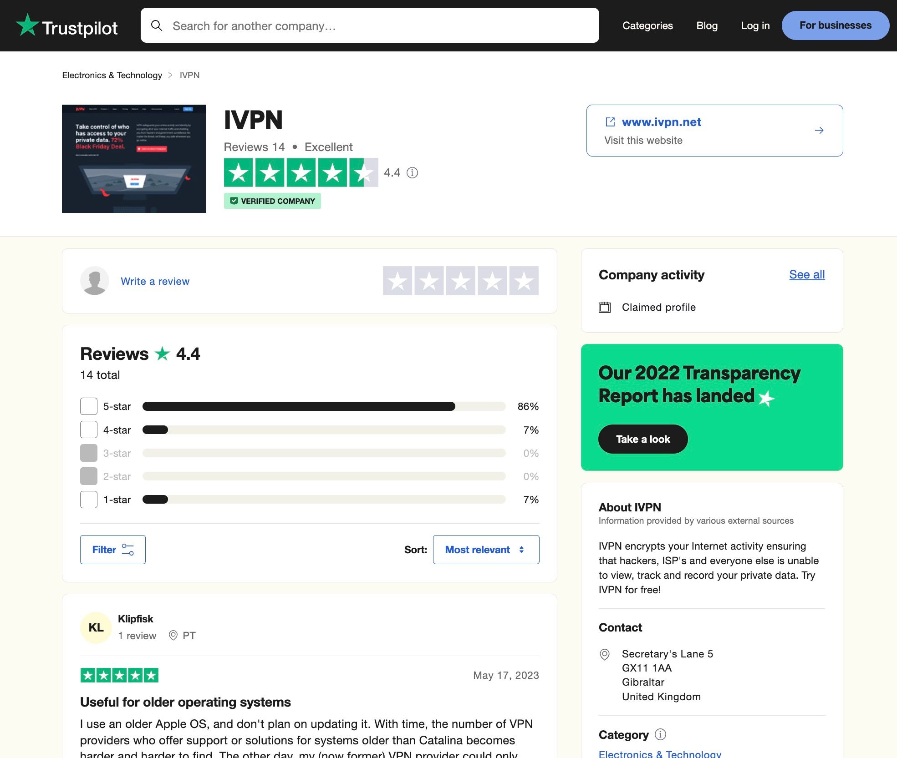Rate five stars in review stars
The height and width of the screenshot is (758, 897).
(x=524, y=281)
